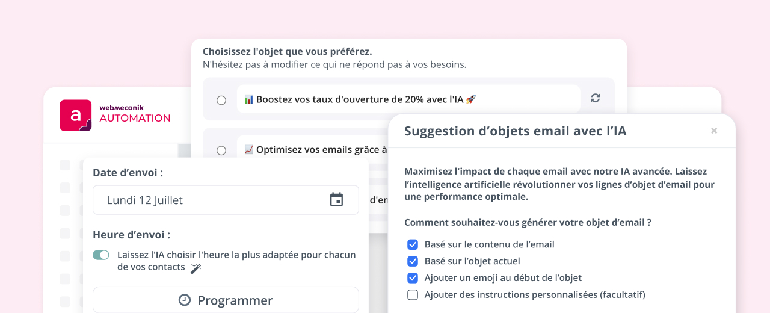Click the clock icon on Programmer

[185, 300]
